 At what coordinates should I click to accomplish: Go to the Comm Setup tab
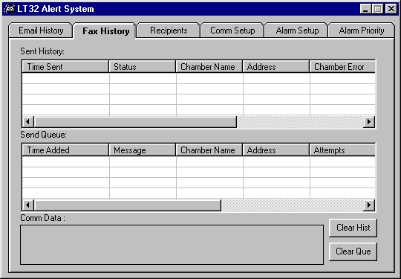coord(232,31)
